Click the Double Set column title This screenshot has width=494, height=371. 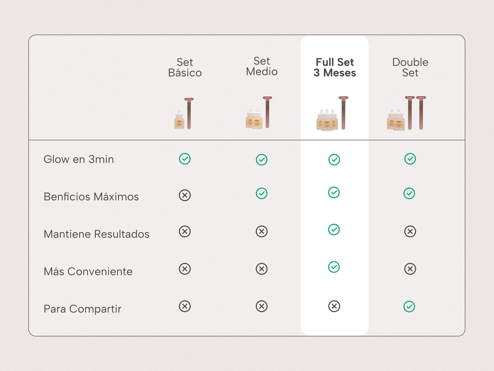[x=410, y=67]
